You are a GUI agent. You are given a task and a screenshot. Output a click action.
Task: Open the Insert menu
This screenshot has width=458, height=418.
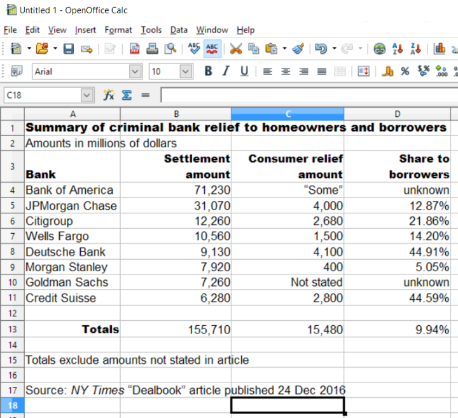(85, 30)
